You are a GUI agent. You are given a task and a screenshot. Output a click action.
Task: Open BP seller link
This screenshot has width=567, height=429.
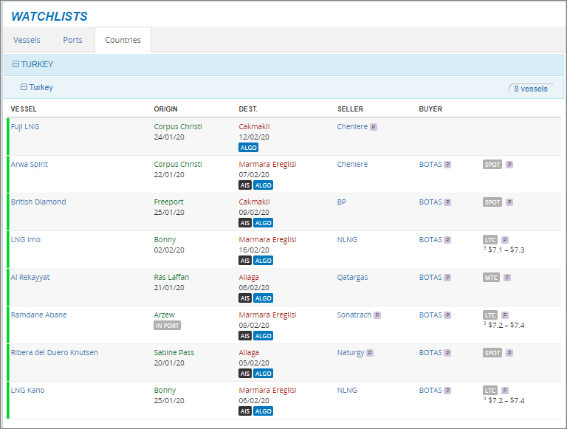point(341,202)
